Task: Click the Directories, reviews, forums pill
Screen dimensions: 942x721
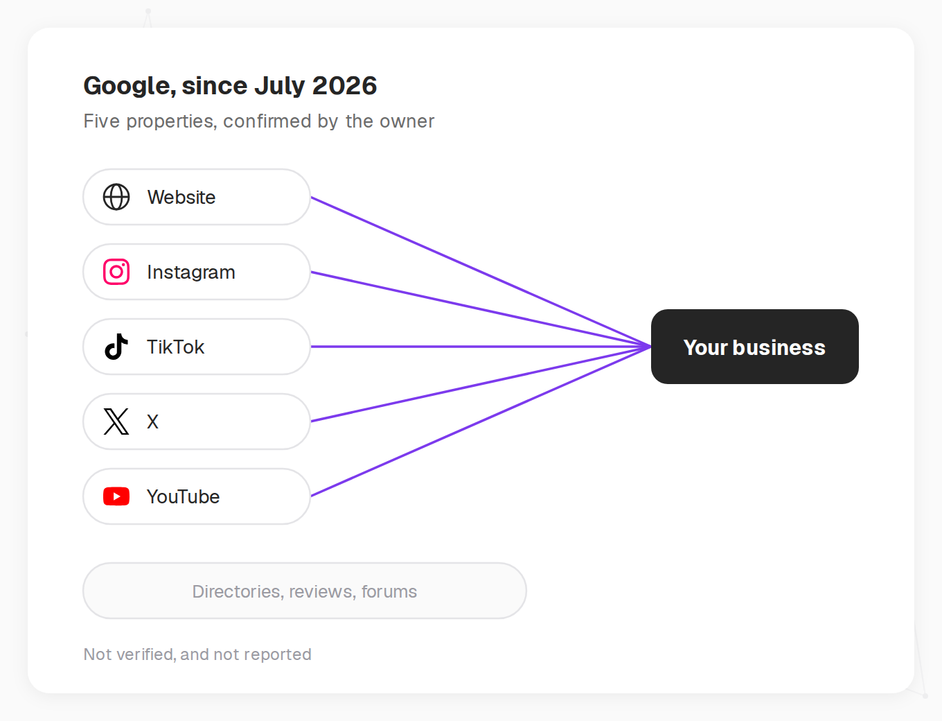Action: click(305, 591)
